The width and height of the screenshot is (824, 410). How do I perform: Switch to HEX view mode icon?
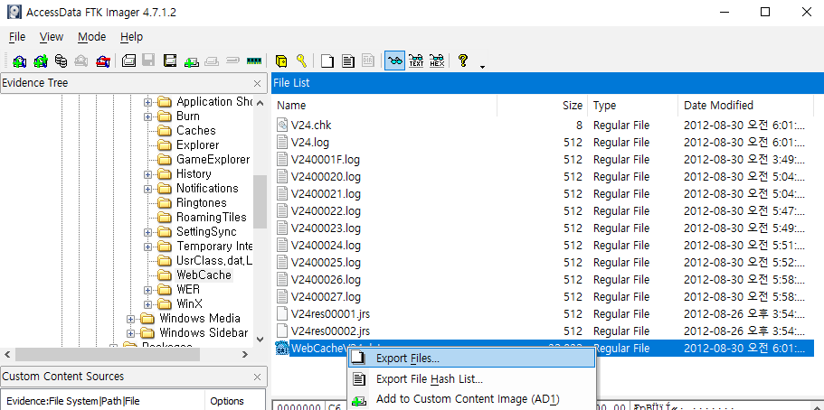pyautogui.click(x=437, y=61)
